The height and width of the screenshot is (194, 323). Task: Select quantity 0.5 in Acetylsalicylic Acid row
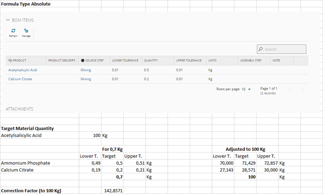coord(146,70)
